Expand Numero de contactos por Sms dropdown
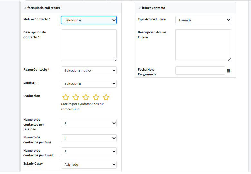 coord(89,138)
